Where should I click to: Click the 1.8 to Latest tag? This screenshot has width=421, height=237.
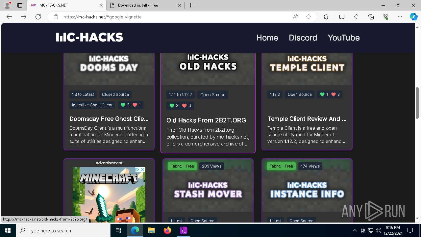(x=83, y=94)
